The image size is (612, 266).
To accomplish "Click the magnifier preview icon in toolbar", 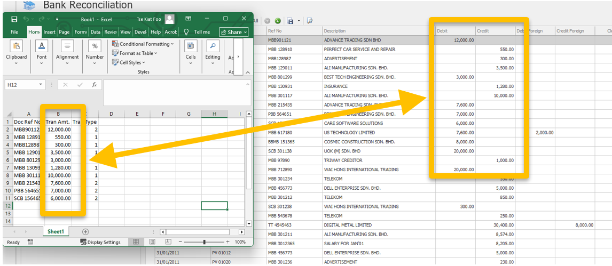I will (310, 21).
